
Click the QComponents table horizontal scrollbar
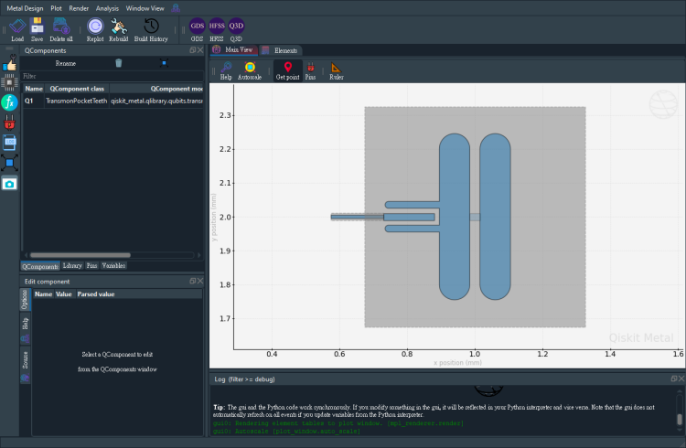point(80,255)
